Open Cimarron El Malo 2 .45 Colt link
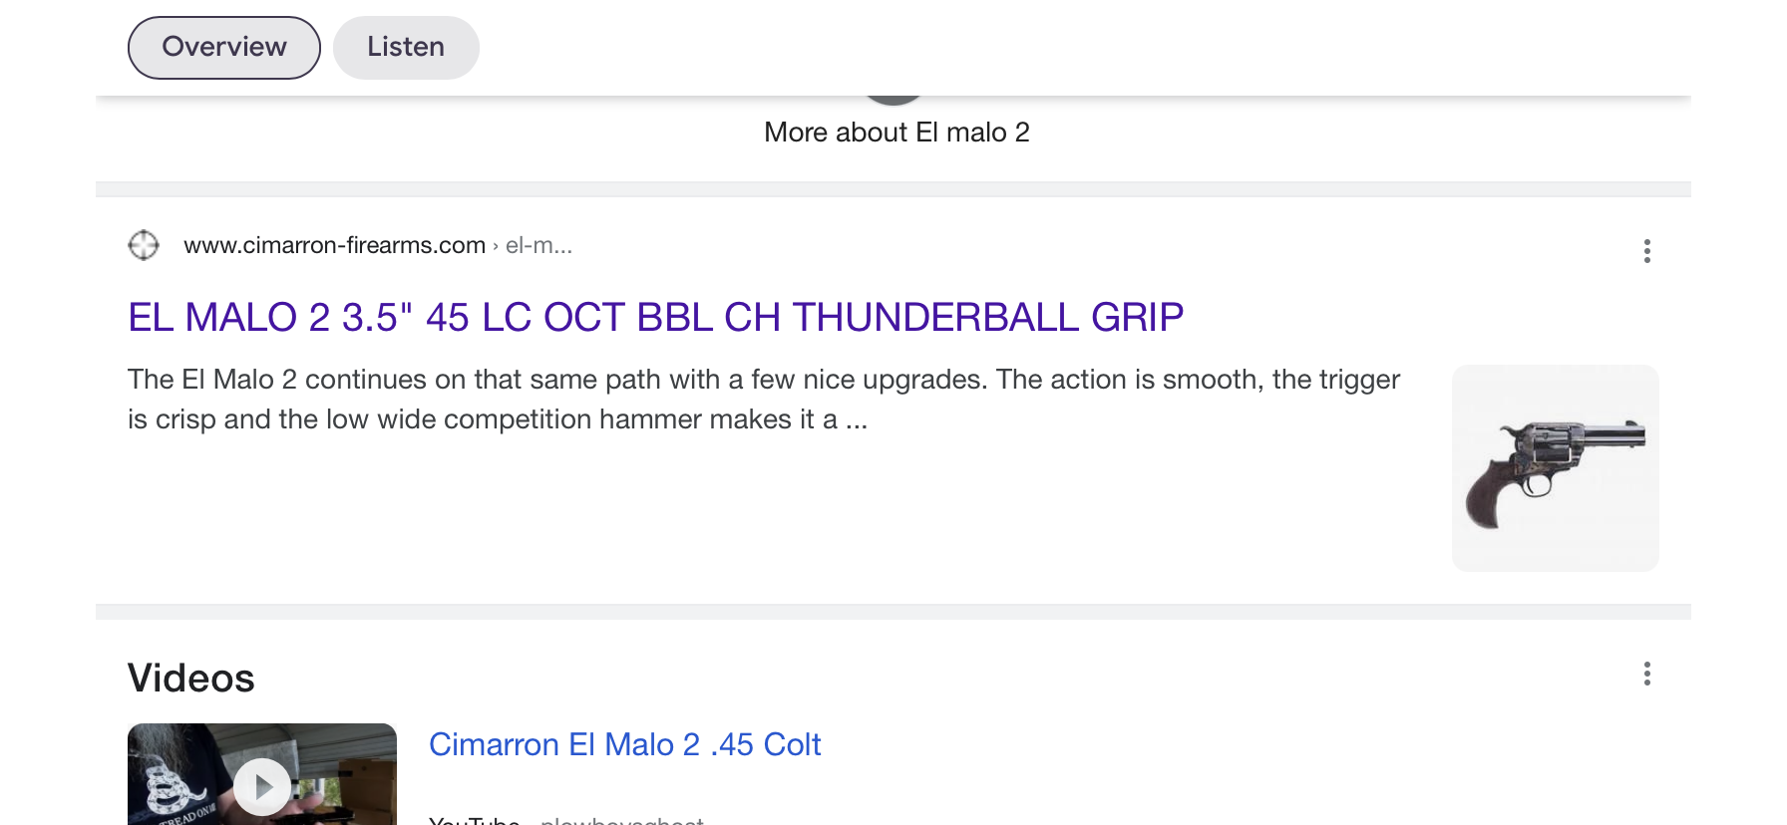Image resolution: width=1787 pixels, height=825 pixels. click(624, 744)
